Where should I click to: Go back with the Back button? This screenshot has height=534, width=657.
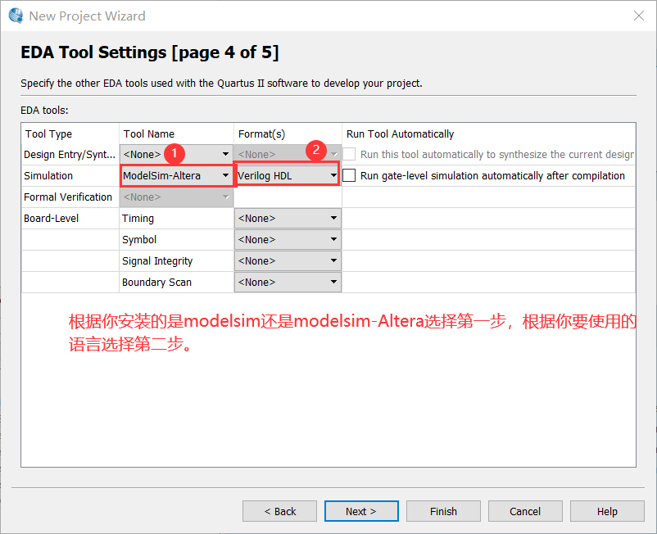tap(279, 511)
